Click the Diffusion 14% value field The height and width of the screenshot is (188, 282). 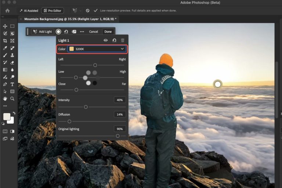coord(120,115)
